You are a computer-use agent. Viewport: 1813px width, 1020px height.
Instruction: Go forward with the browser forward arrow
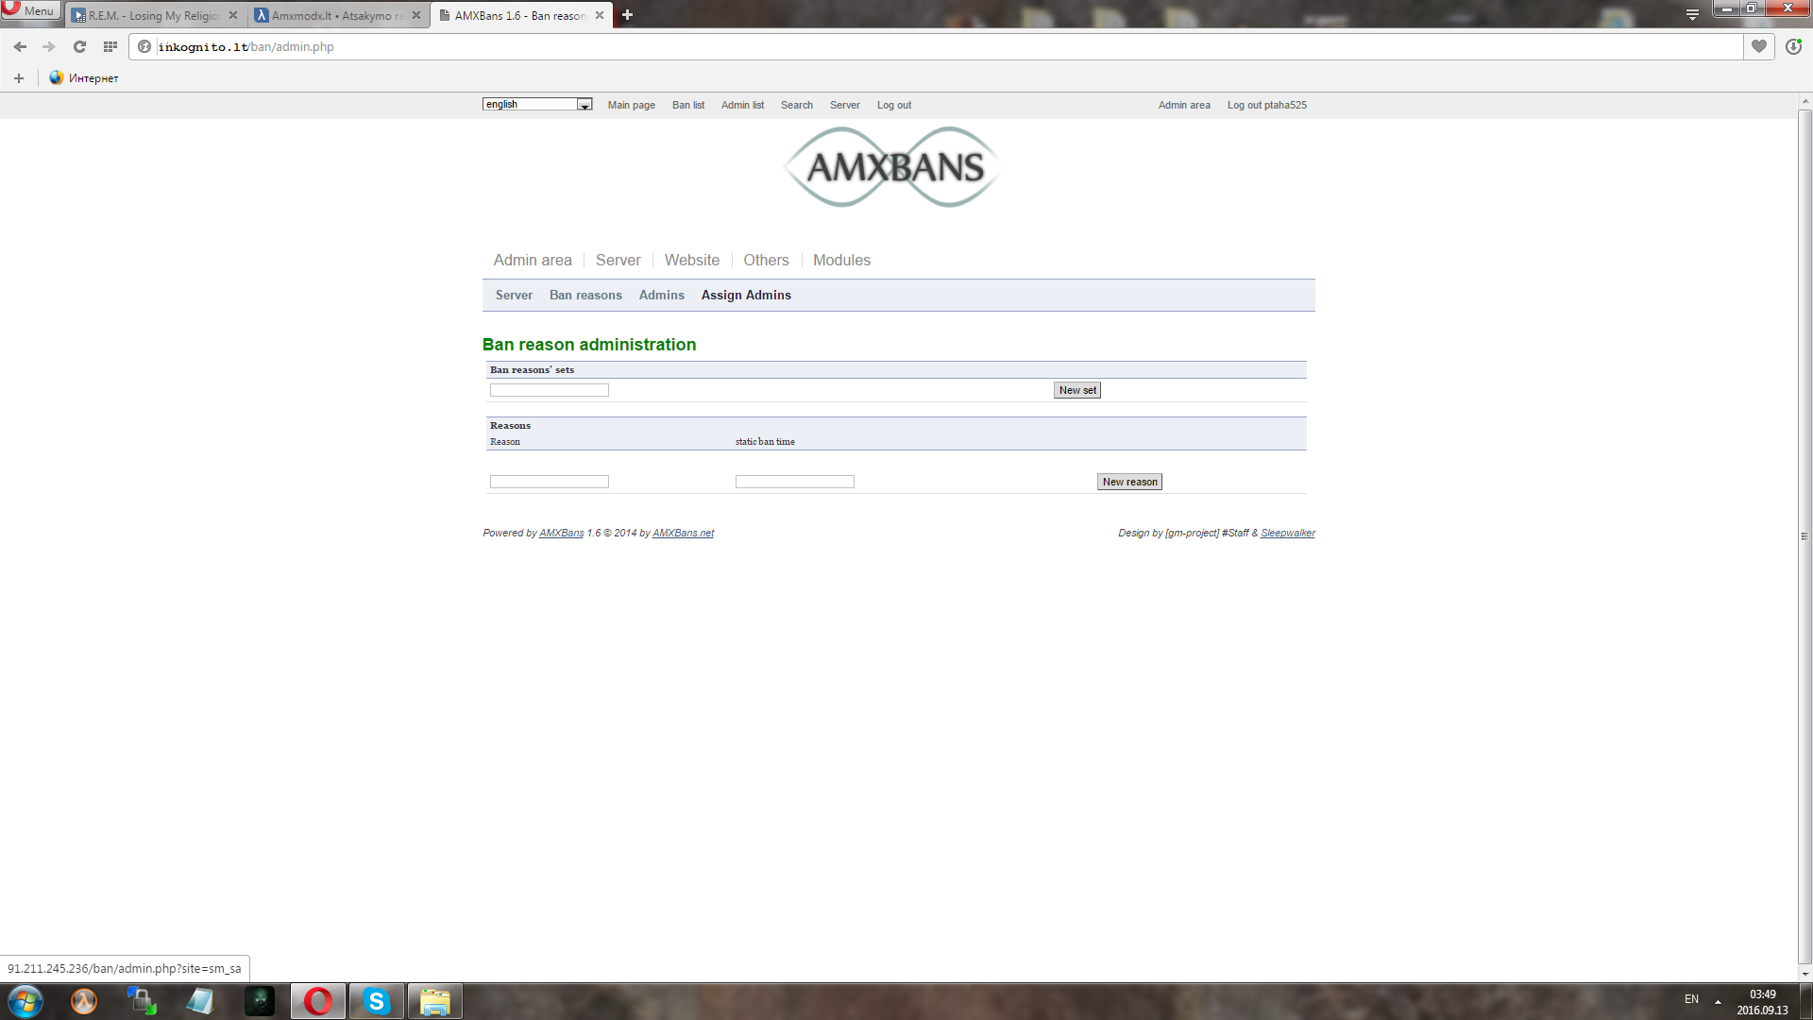pyautogui.click(x=49, y=46)
